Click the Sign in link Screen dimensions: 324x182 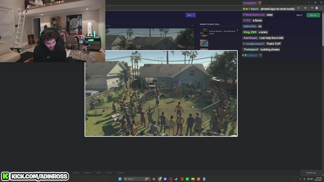click(x=299, y=15)
